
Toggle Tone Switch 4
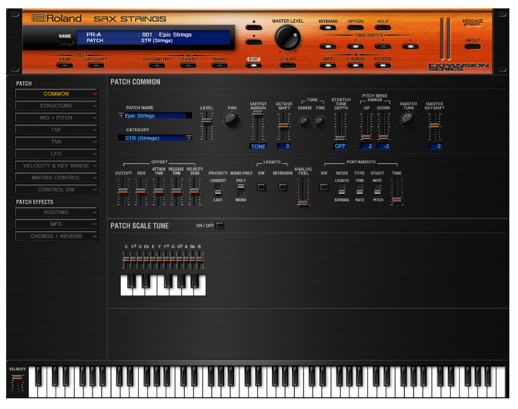(x=410, y=47)
